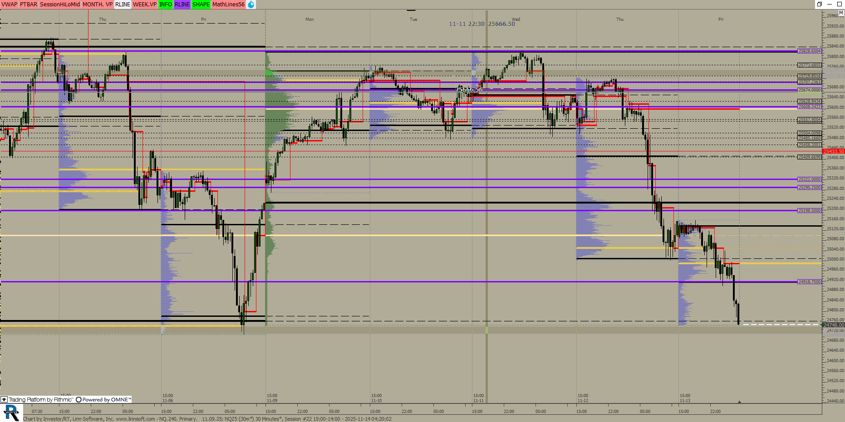Click the Rithmic arrow icon at bottom left
The image size is (845, 422).
(4, 399)
